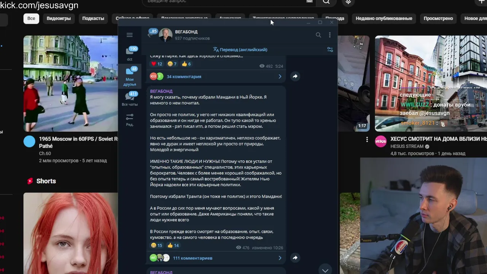Click the Shorts section heading
The image size is (487, 274).
pyautogui.click(x=46, y=181)
